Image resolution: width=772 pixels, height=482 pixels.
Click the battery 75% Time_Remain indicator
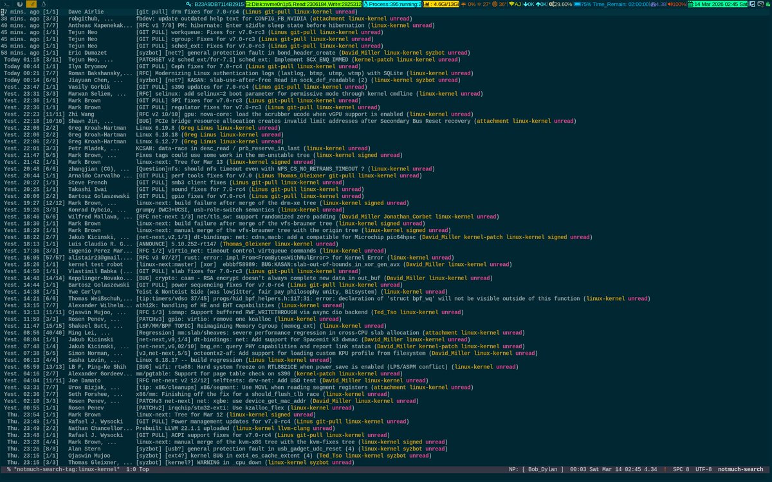[611, 4]
